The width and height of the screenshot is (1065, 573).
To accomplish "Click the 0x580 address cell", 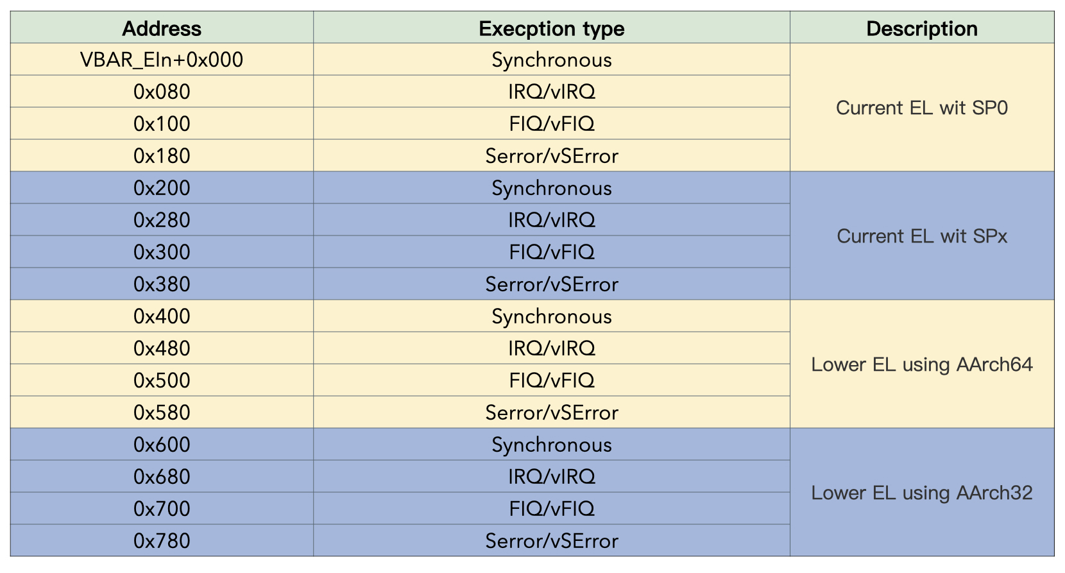I will click(x=162, y=413).
